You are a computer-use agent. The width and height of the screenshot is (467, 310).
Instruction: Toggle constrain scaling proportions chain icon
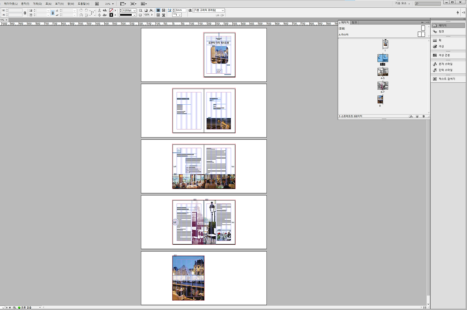point(53,13)
